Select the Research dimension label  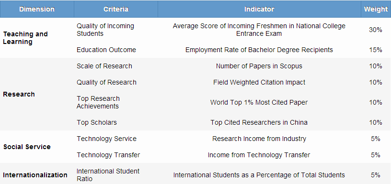[19, 94]
